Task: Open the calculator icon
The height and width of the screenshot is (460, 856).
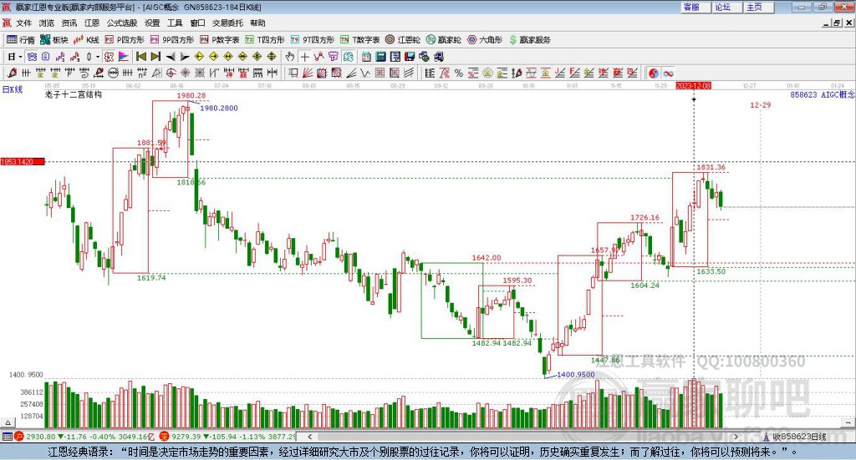Action: point(380,57)
